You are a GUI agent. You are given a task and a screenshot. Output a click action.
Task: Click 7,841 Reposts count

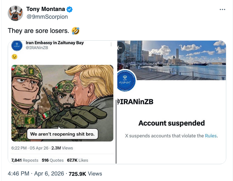[25, 160]
